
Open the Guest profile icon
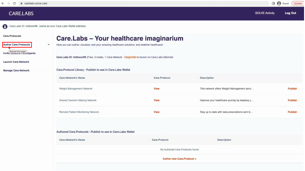tap(279, 3)
